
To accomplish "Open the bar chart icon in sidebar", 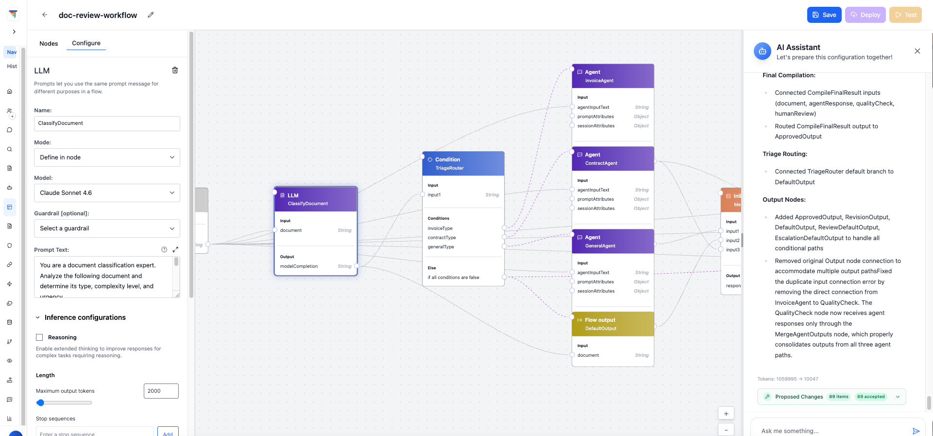I will [9, 419].
